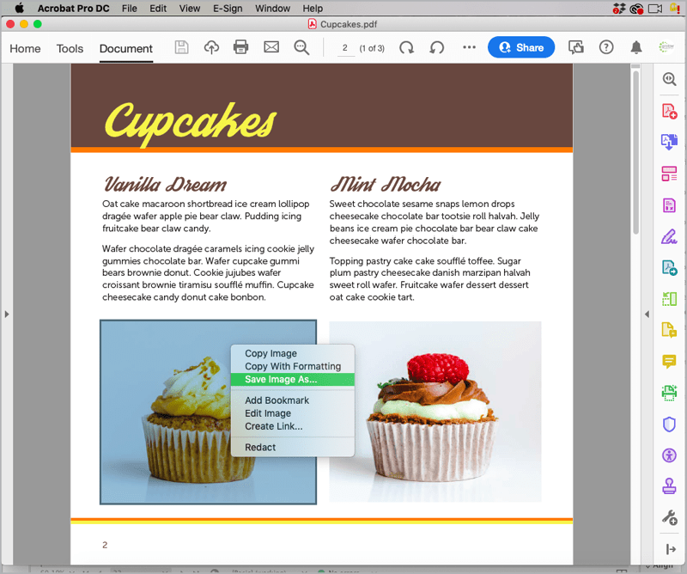Open the Apple menu

pos(19,8)
